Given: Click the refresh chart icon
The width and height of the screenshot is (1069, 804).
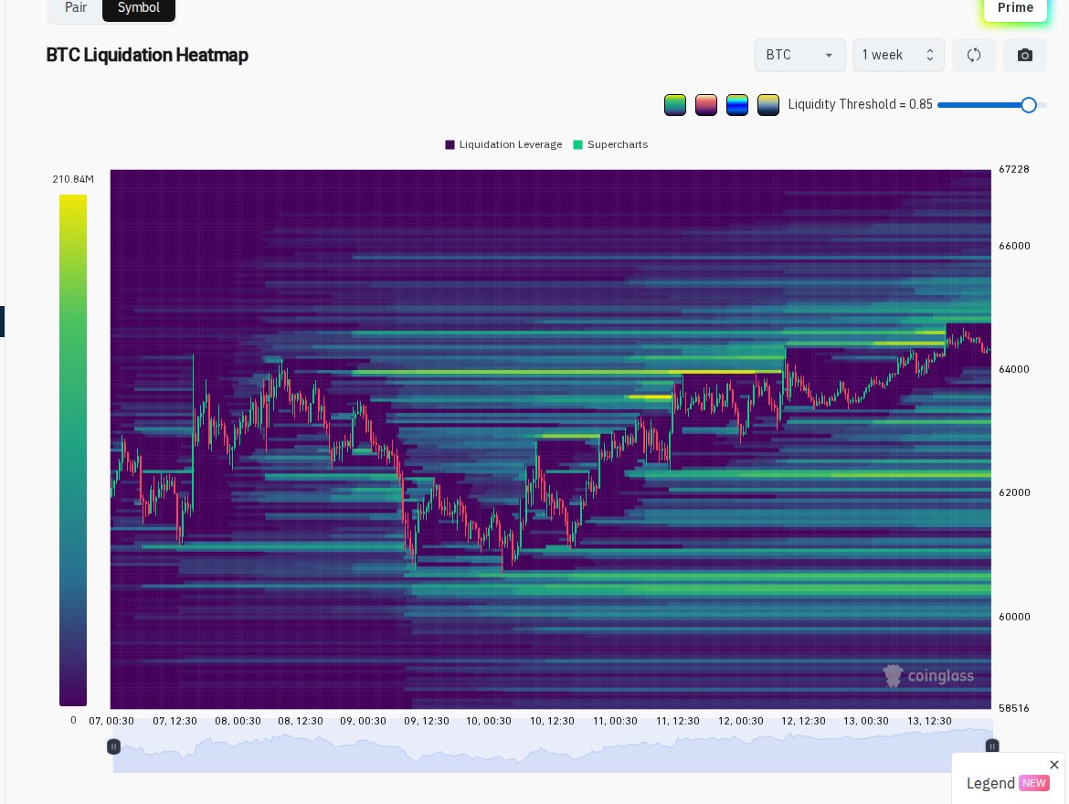Looking at the screenshot, I should coord(974,55).
